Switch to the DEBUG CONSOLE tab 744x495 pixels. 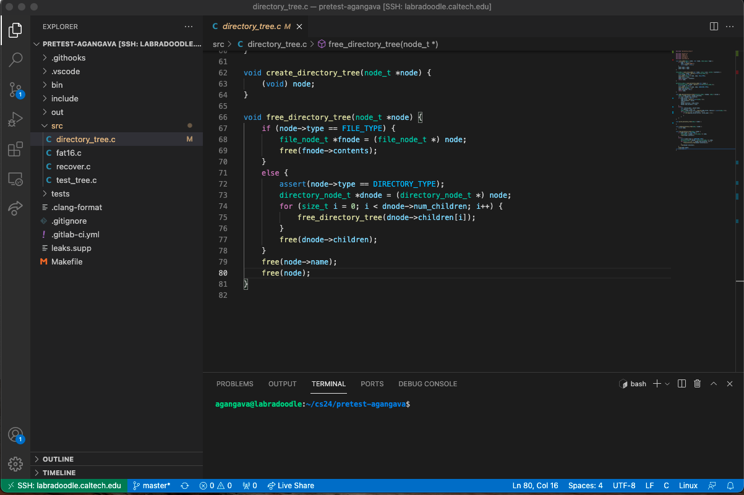point(427,384)
